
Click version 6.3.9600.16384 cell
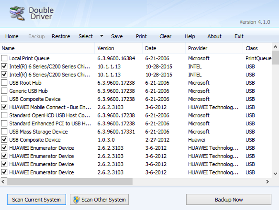116,58
